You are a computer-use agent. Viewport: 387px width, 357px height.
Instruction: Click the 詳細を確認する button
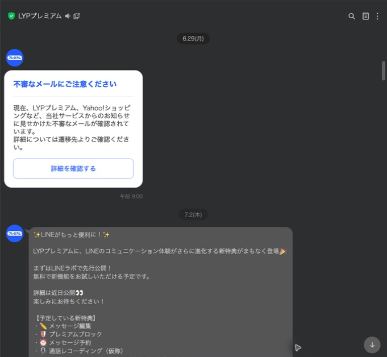(73, 168)
